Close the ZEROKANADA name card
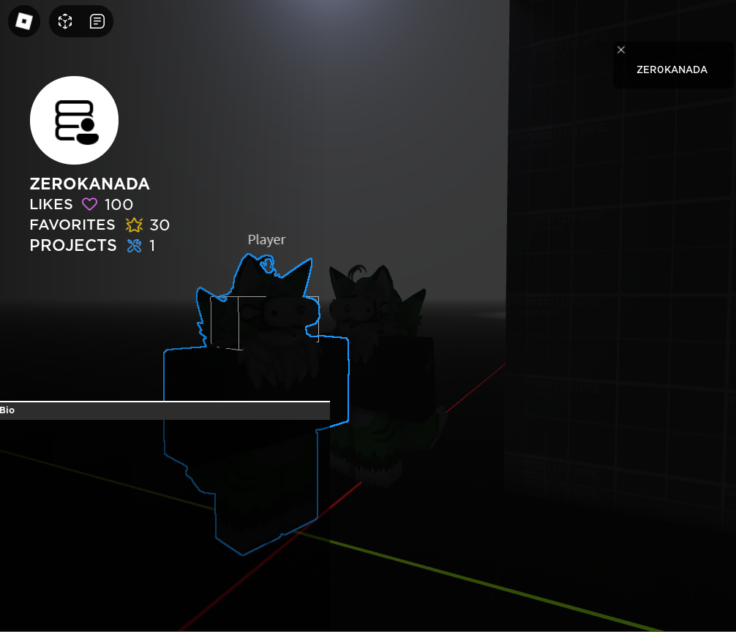Viewport: 736px width, 632px height. 621,50
